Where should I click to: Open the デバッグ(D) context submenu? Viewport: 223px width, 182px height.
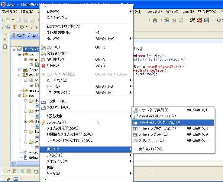(x=86, y=155)
